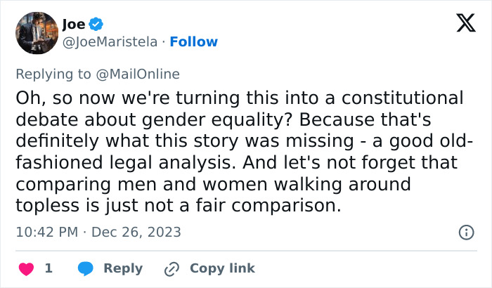
Task: Click the like count number 1
Action: pyautogui.click(x=48, y=268)
